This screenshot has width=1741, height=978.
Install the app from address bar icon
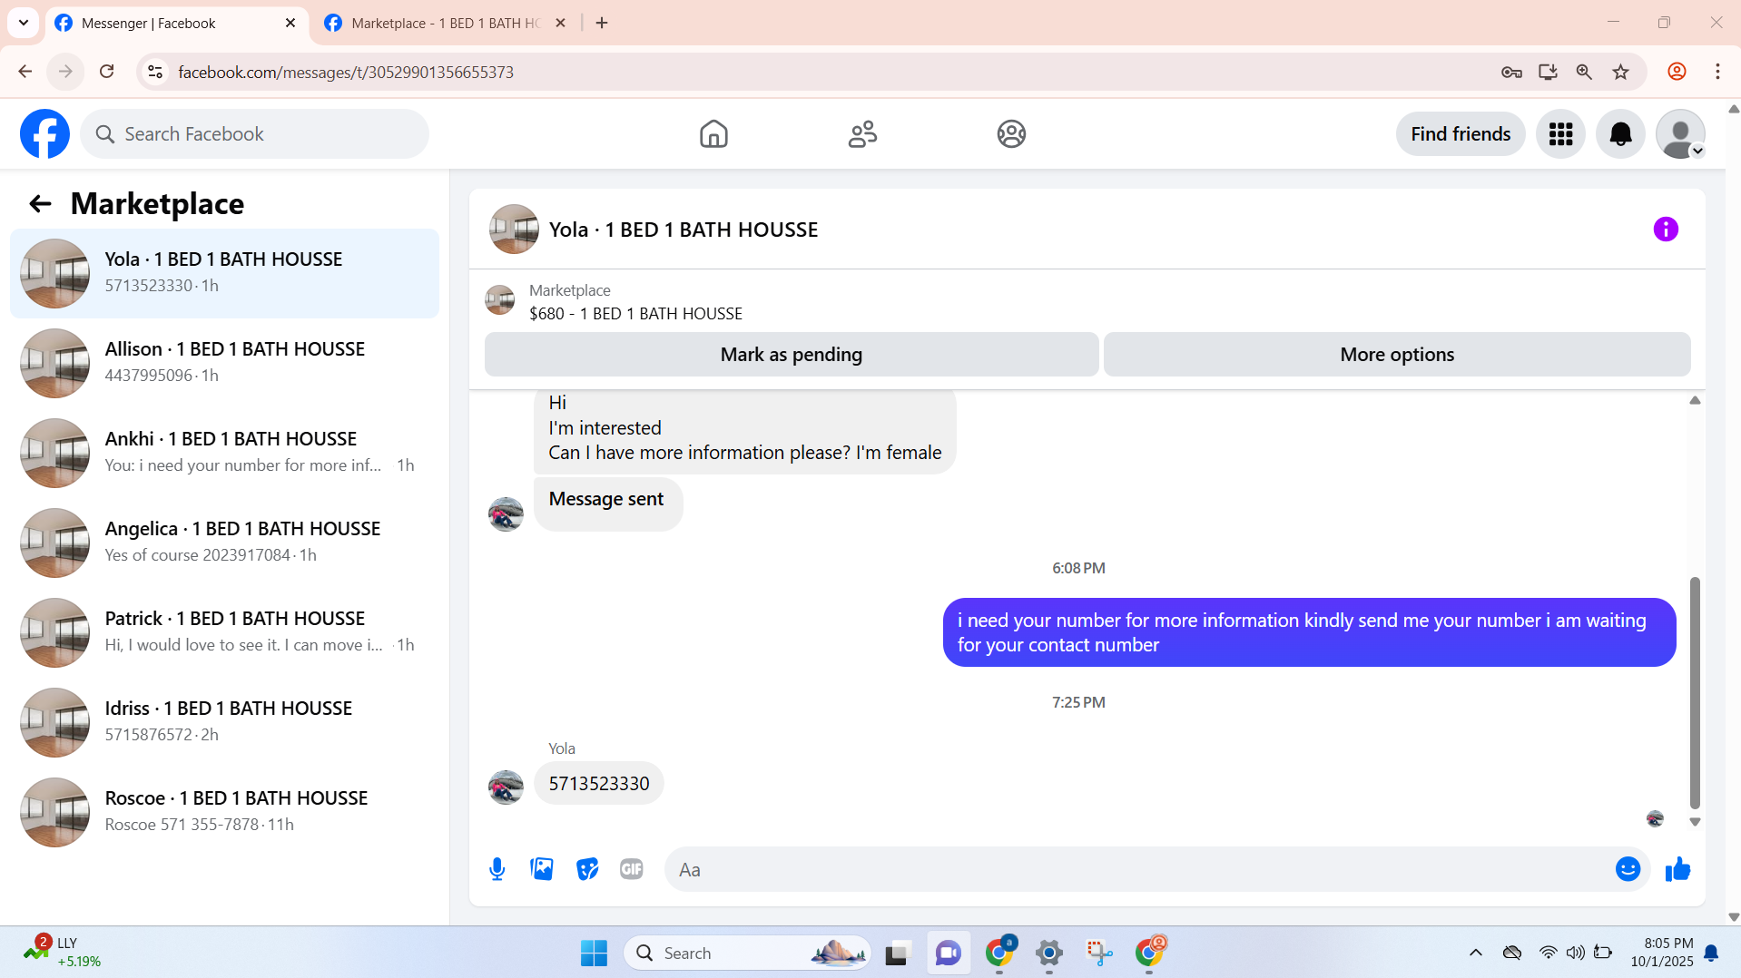(x=1548, y=72)
